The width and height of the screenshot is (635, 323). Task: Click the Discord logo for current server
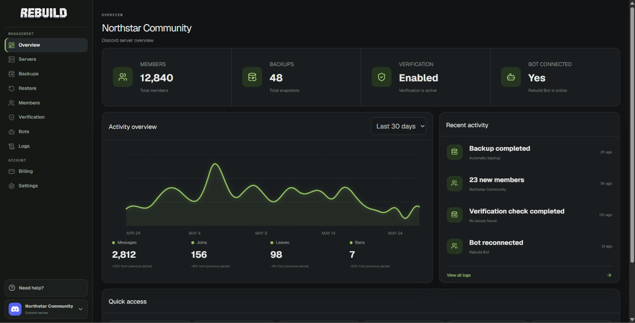[x=15, y=309]
